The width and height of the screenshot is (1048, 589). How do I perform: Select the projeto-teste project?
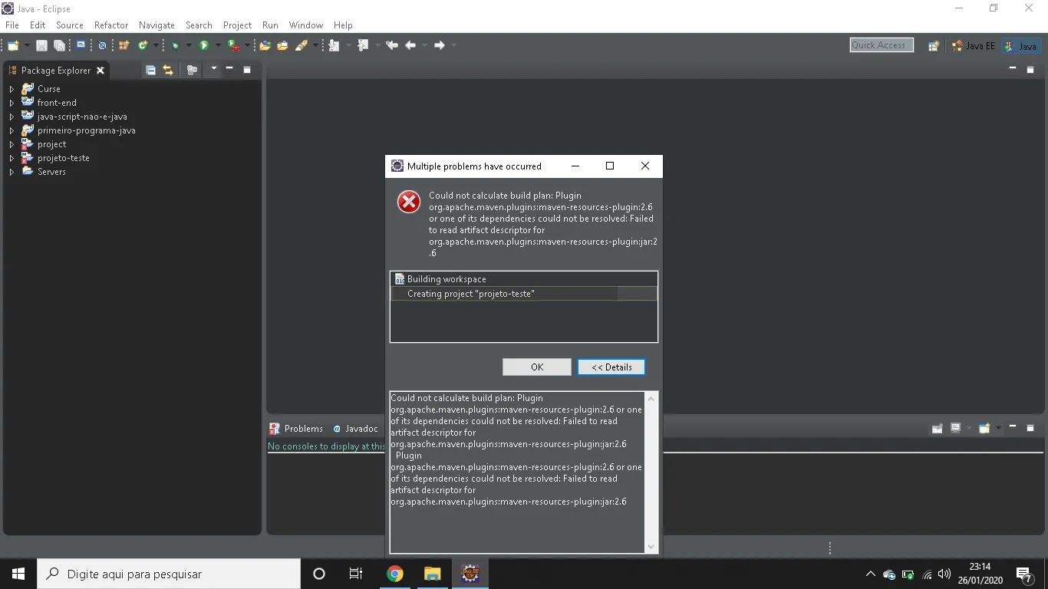pyautogui.click(x=63, y=158)
